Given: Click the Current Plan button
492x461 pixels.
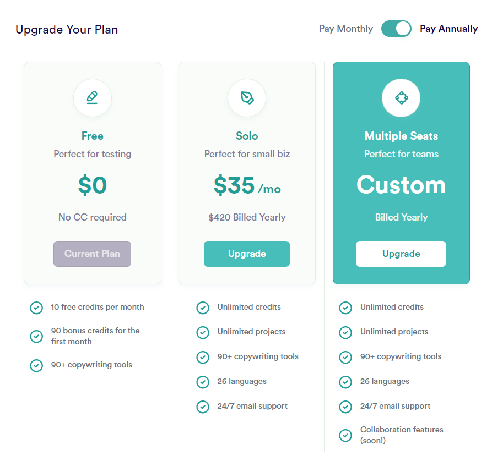Looking at the screenshot, I should pos(93,254).
